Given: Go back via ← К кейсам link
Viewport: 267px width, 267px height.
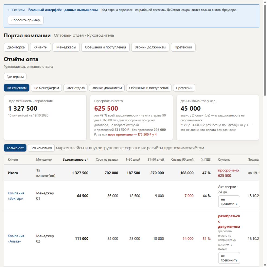Looking at the screenshot, I should click(16, 10).
